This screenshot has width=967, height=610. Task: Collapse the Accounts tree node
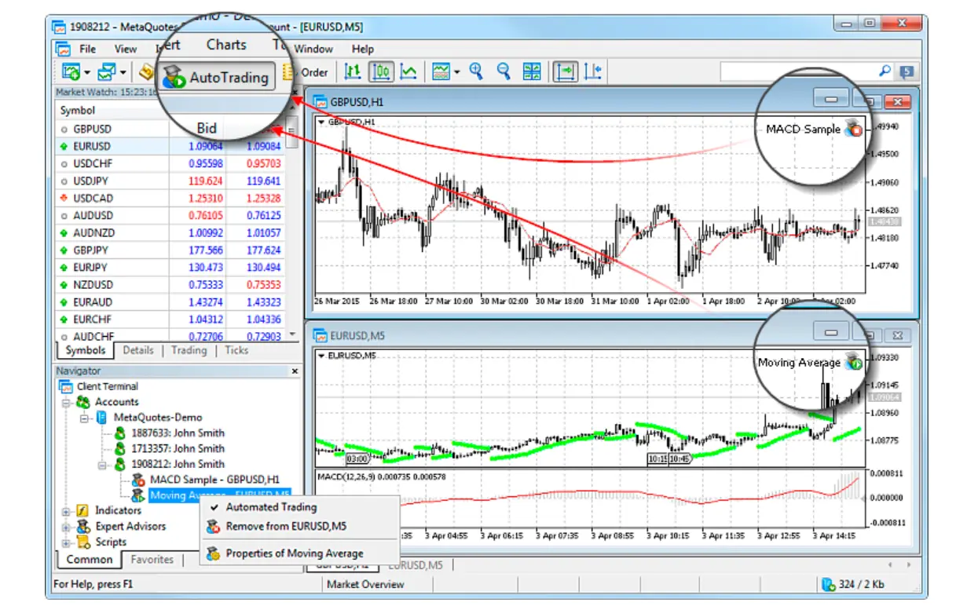[x=66, y=402]
